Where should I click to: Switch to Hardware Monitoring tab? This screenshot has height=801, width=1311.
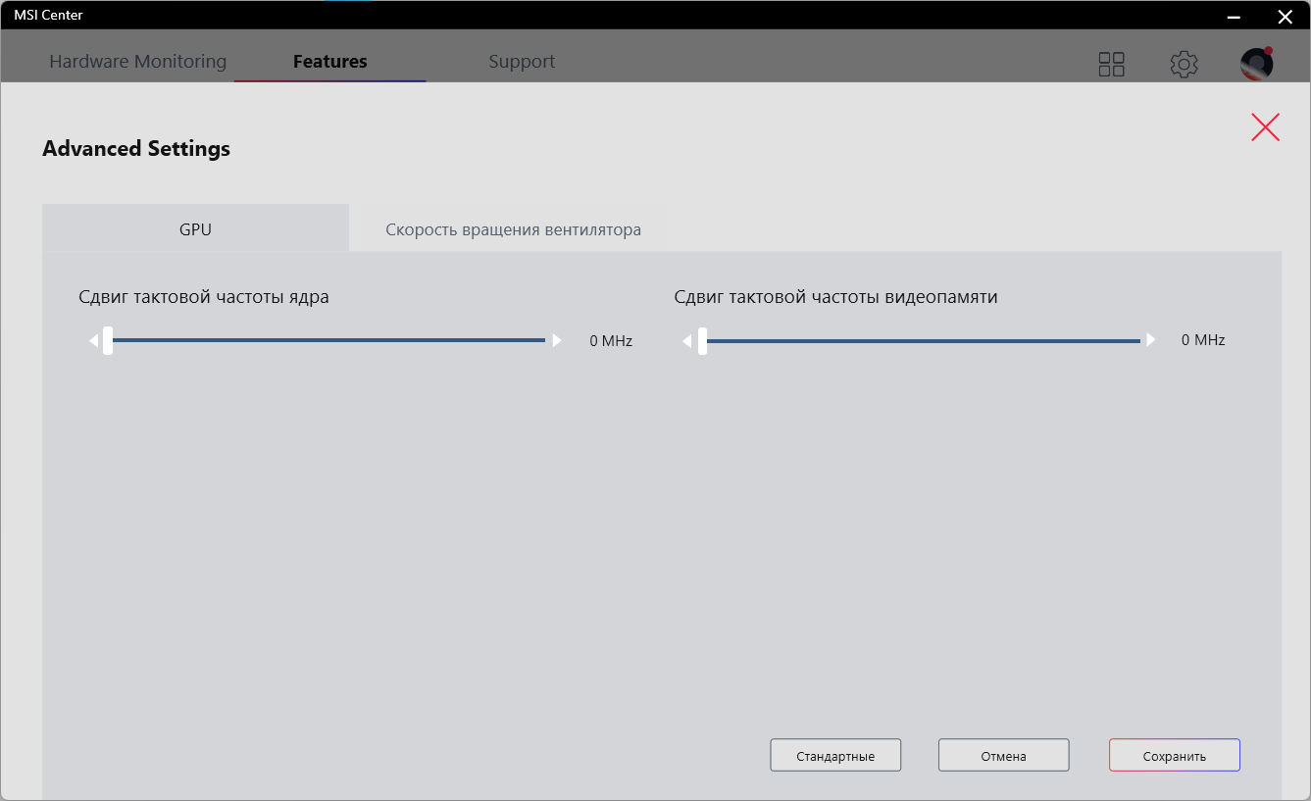click(x=137, y=62)
